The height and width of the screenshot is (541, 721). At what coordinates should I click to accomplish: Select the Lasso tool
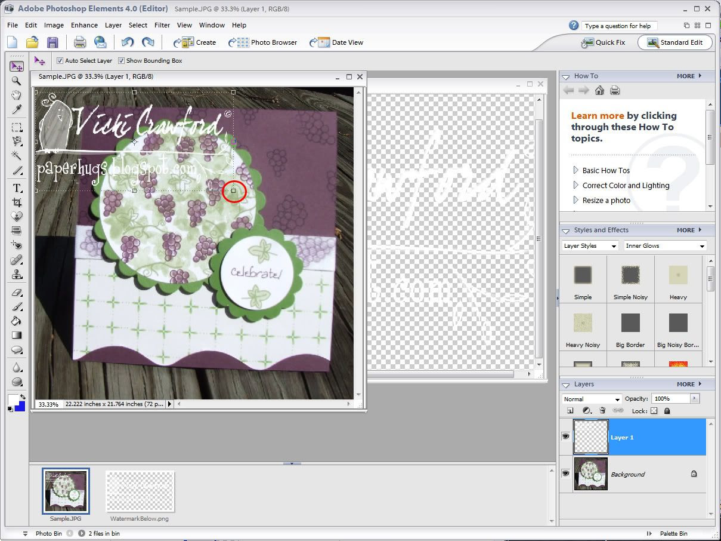click(17, 142)
